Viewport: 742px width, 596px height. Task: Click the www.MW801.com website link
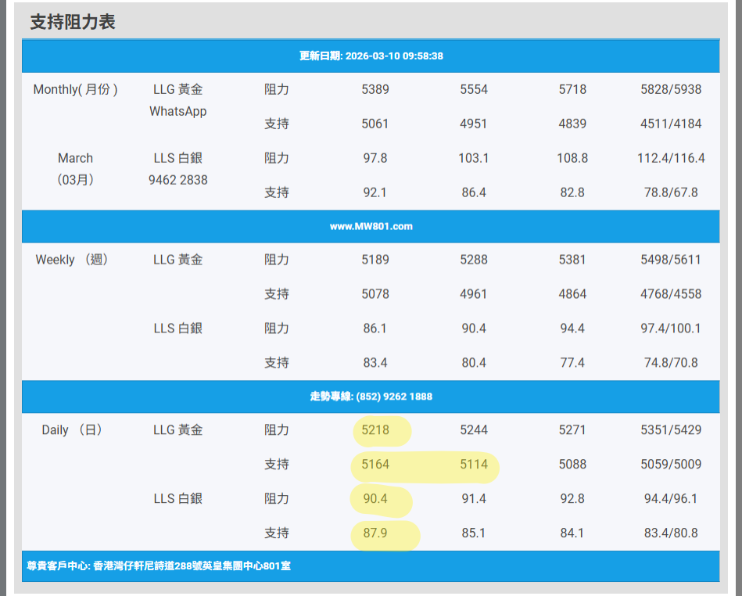pos(371,227)
